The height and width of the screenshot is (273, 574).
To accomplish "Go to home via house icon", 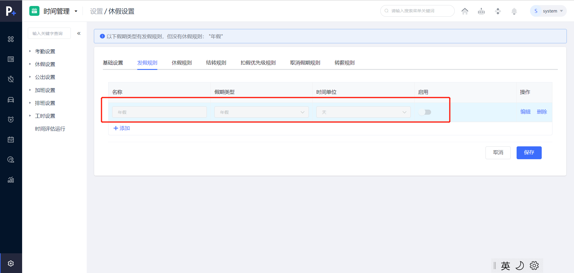I will point(465,11).
